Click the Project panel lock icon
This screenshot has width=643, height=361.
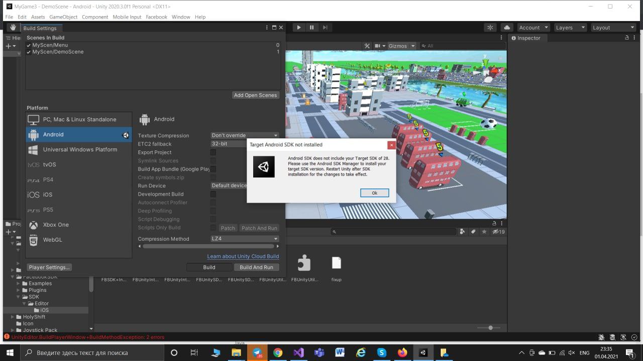[x=495, y=223]
